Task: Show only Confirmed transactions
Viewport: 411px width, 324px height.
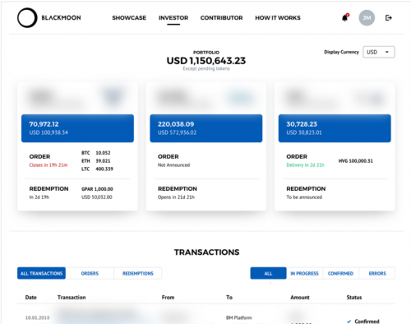Action: click(340, 273)
